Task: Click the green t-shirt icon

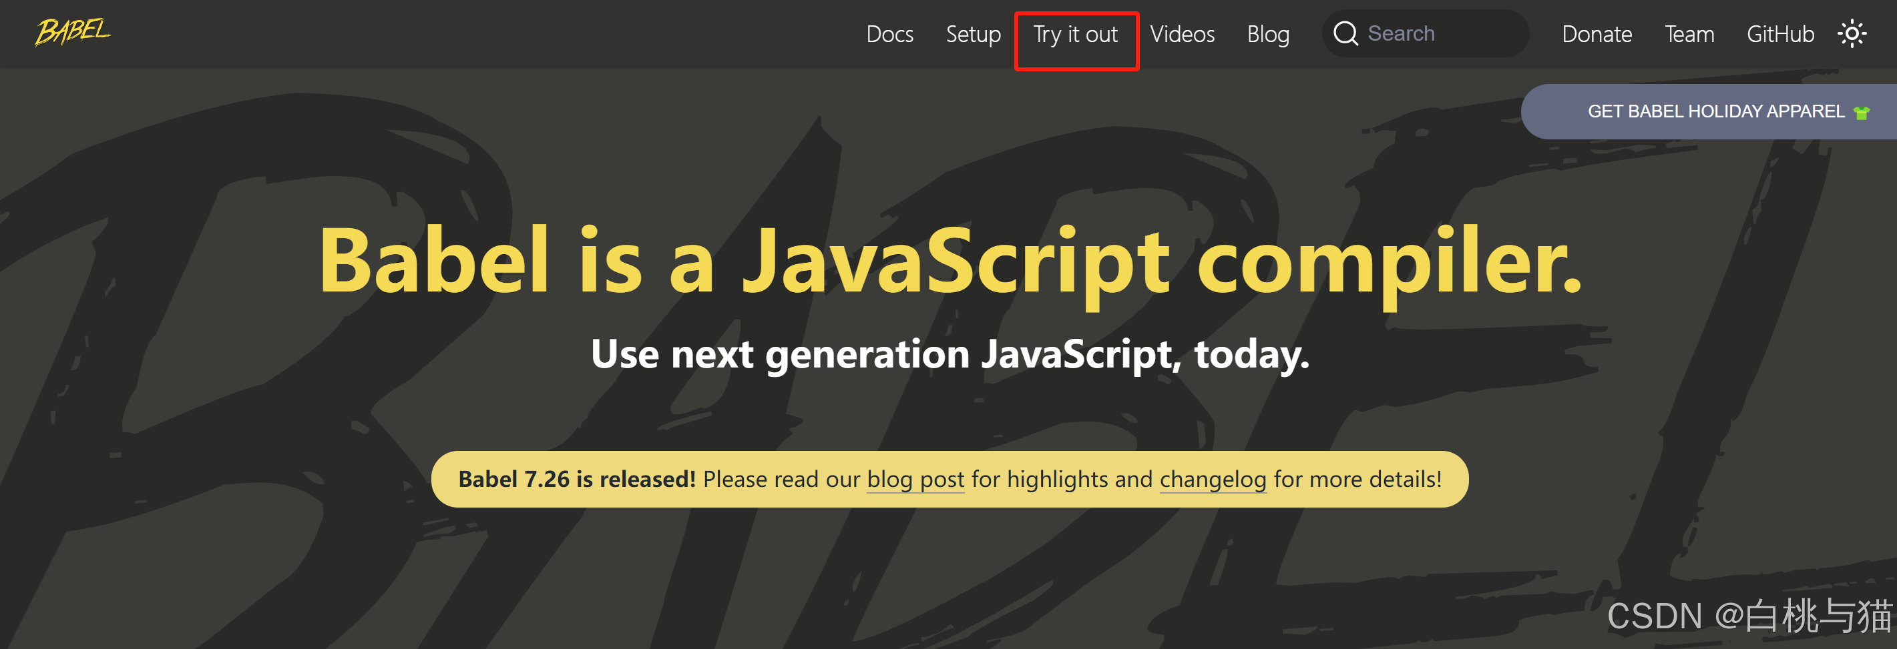Action: pyautogui.click(x=1862, y=113)
